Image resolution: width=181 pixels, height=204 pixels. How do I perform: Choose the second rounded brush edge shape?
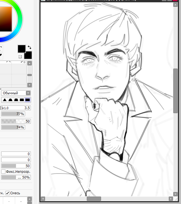[10, 100]
